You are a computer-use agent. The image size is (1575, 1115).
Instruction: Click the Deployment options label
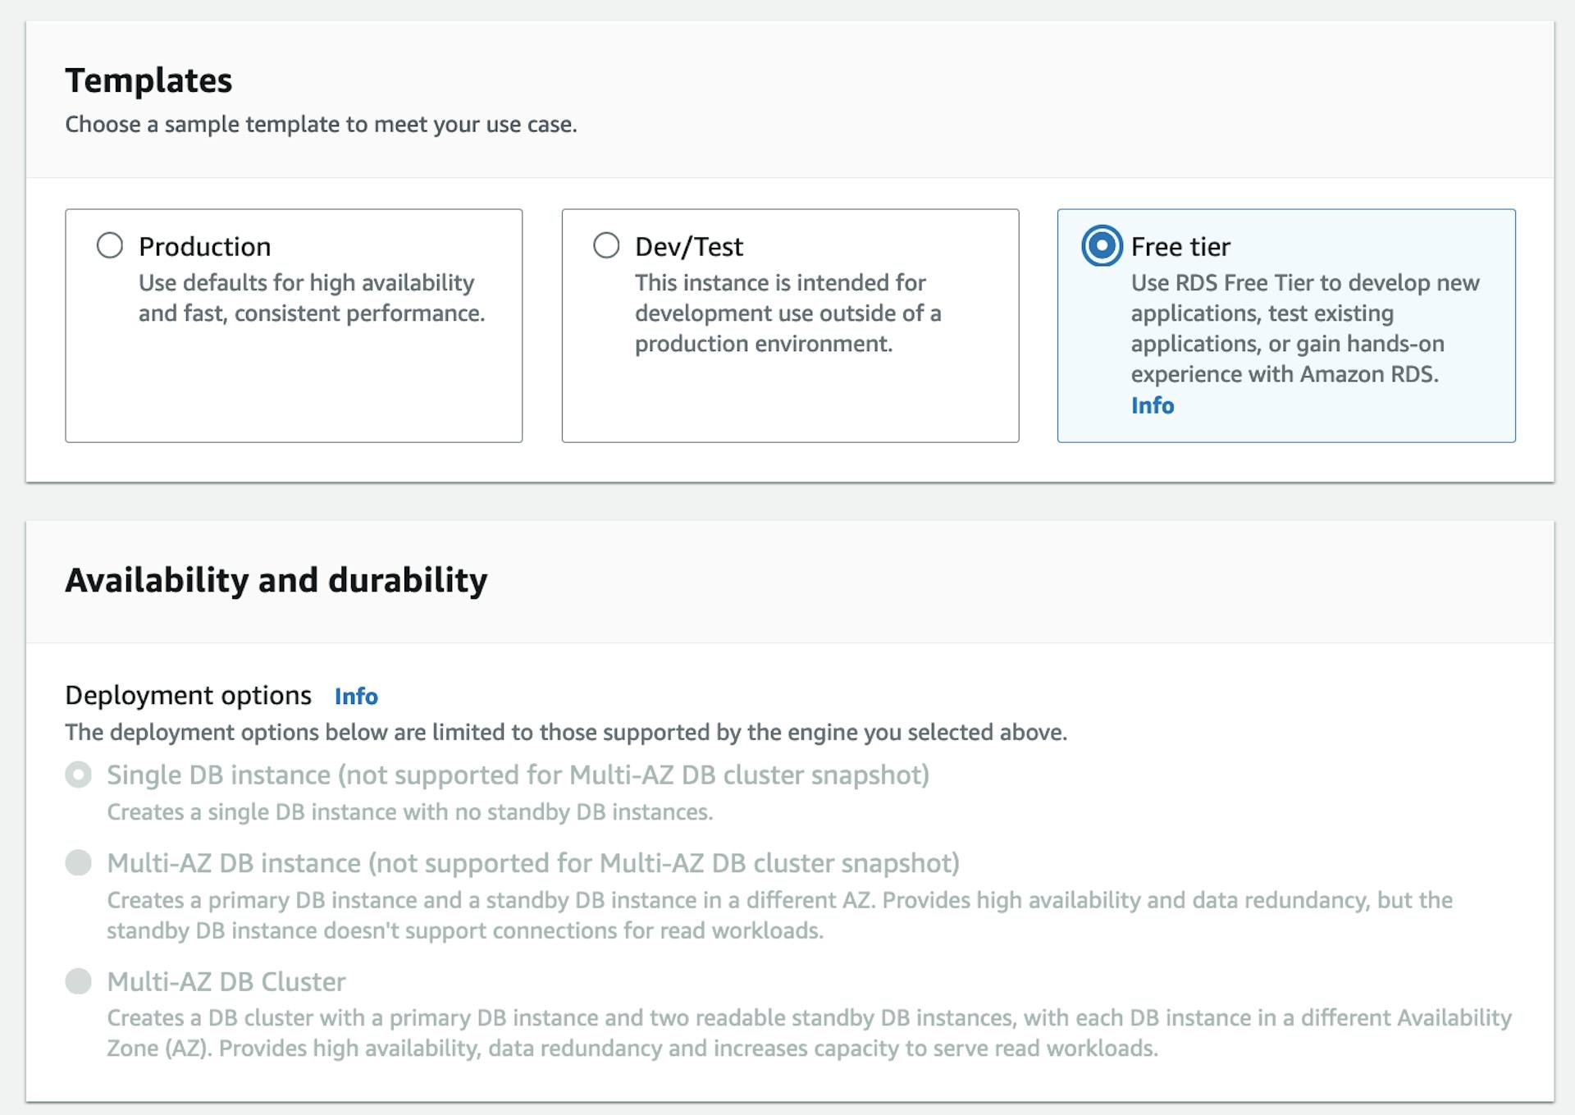187,696
